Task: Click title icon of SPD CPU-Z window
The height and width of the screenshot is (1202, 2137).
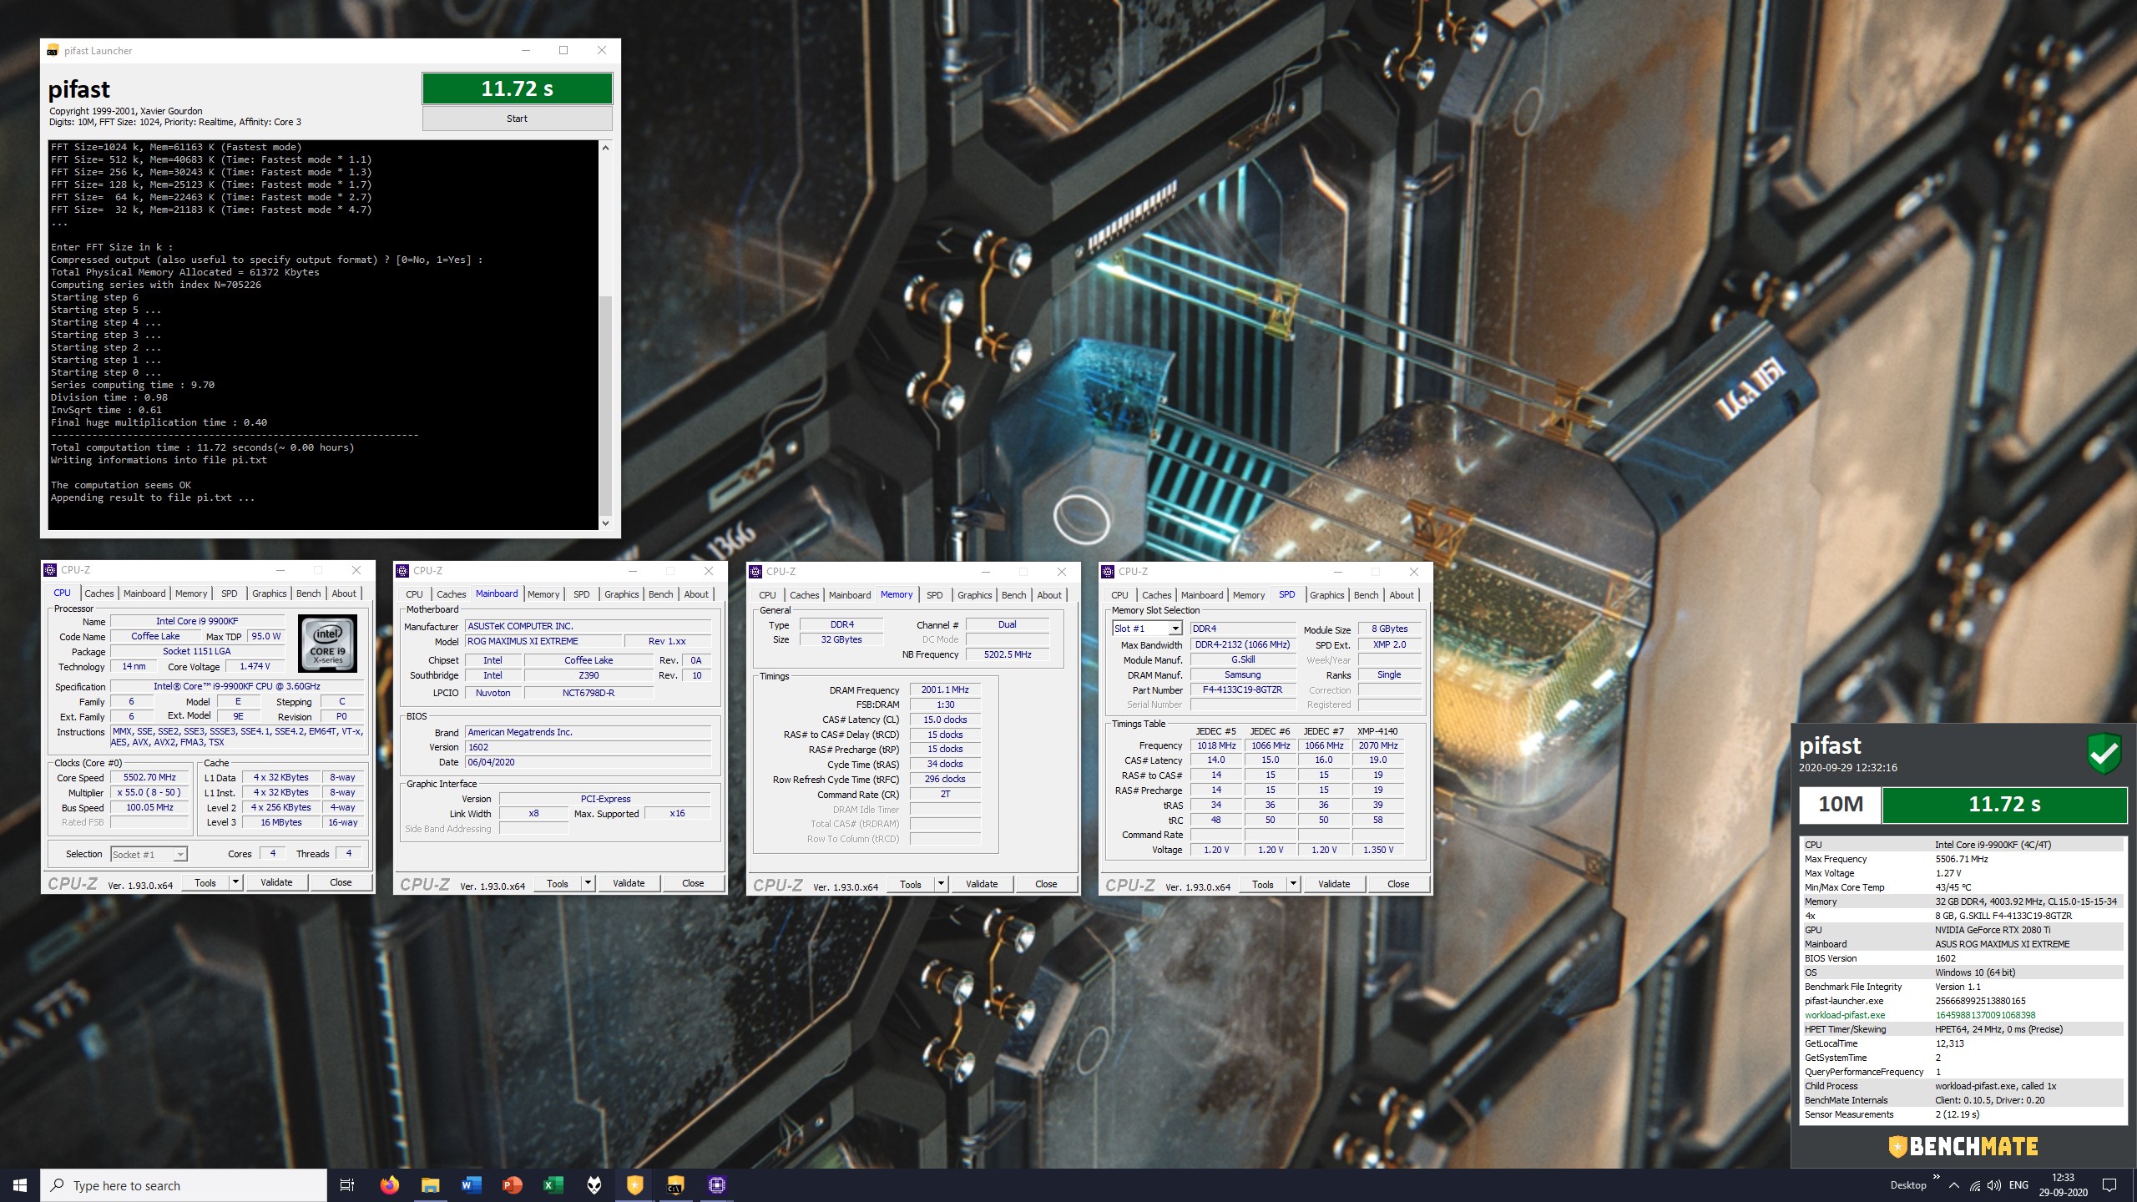Action: (x=1108, y=572)
